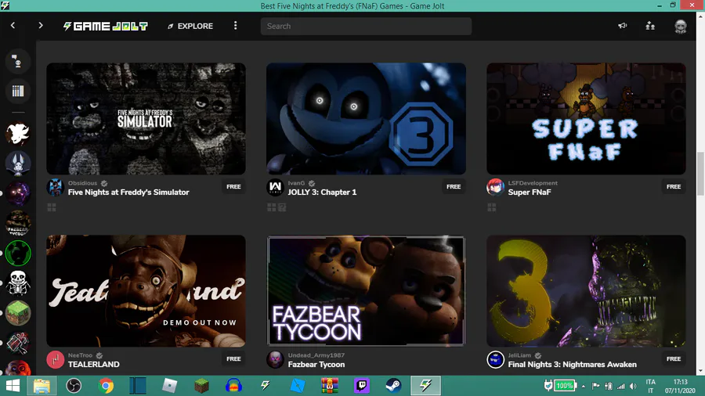Go back with the left arrow
705x396 pixels.
[13, 26]
